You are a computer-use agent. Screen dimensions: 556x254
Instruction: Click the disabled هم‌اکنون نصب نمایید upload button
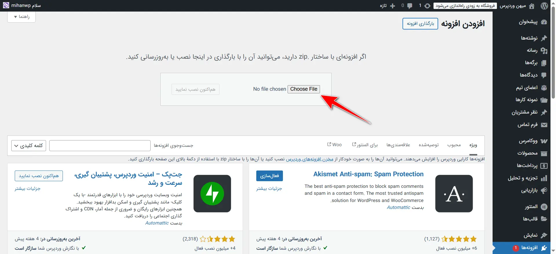195,90
